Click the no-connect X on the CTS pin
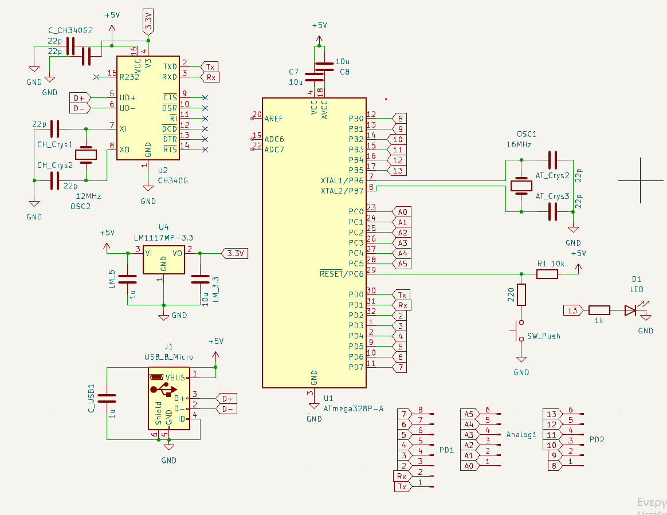 [205, 98]
